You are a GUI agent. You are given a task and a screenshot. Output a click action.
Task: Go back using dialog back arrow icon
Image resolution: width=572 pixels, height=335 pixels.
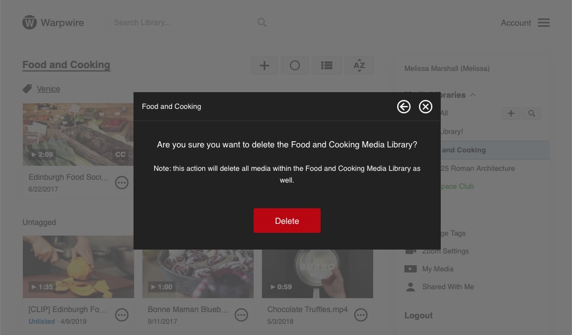403,107
